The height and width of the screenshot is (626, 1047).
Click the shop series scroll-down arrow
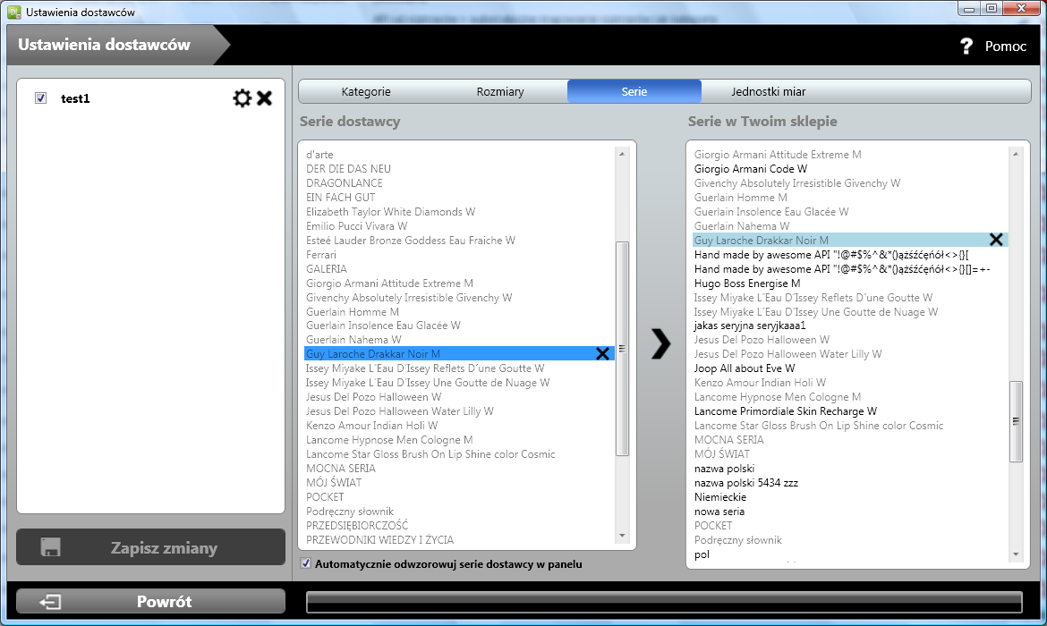coord(1016,554)
